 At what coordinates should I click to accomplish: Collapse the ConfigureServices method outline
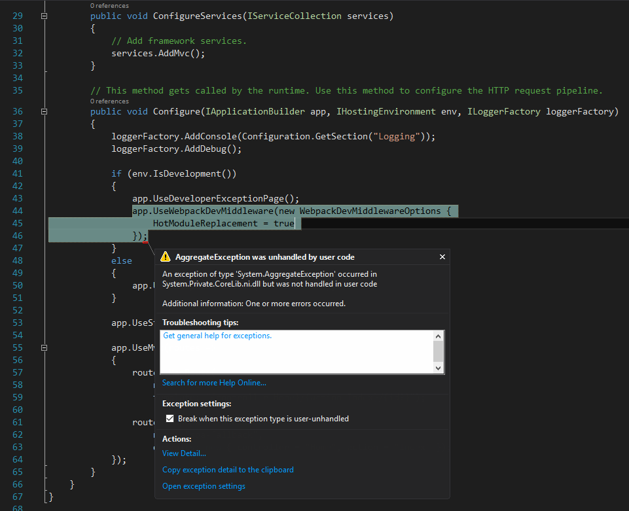click(x=44, y=16)
